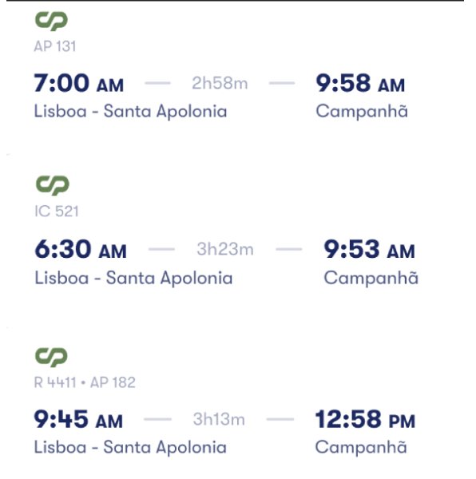
Task: Choose the 6:30 AM departure time
Action: coord(81,249)
